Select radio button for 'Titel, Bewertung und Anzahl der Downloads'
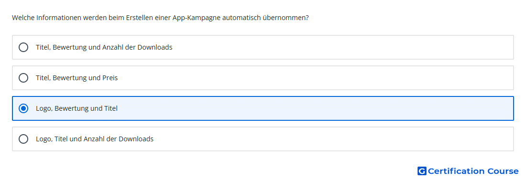The width and height of the screenshot is (526, 180). (x=23, y=47)
